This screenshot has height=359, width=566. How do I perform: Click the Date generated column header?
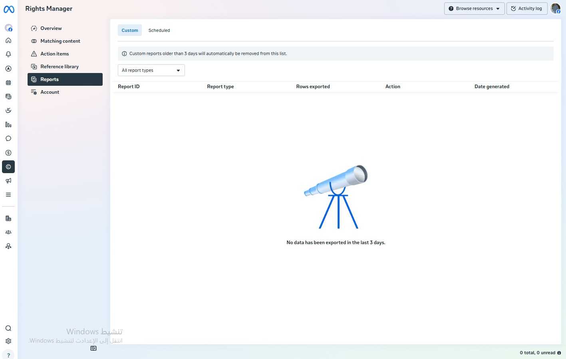[x=492, y=87]
